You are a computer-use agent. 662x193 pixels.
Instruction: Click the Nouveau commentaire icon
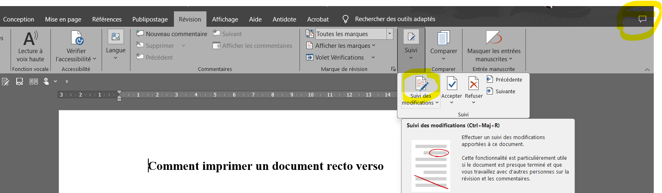coord(140,34)
